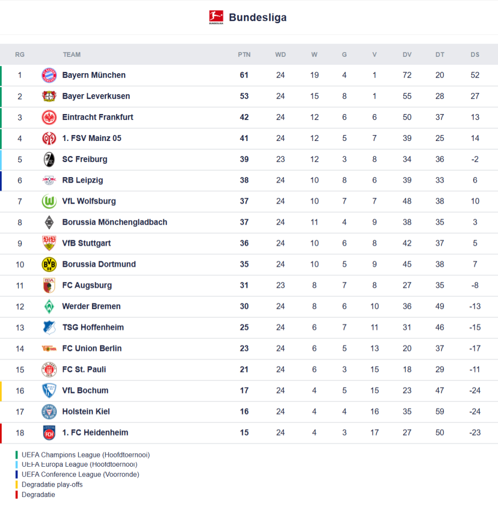Click the RB Leipzig crest
This screenshot has width=498, height=510.
pos(49,180)
